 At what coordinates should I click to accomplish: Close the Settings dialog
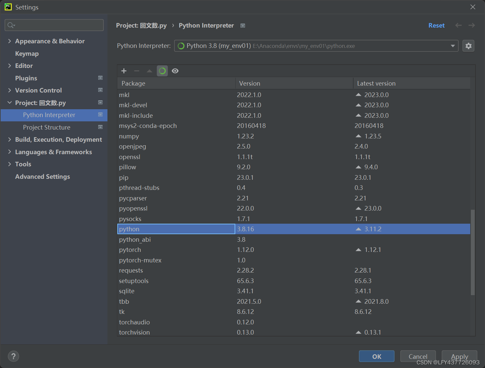point(473,7)
